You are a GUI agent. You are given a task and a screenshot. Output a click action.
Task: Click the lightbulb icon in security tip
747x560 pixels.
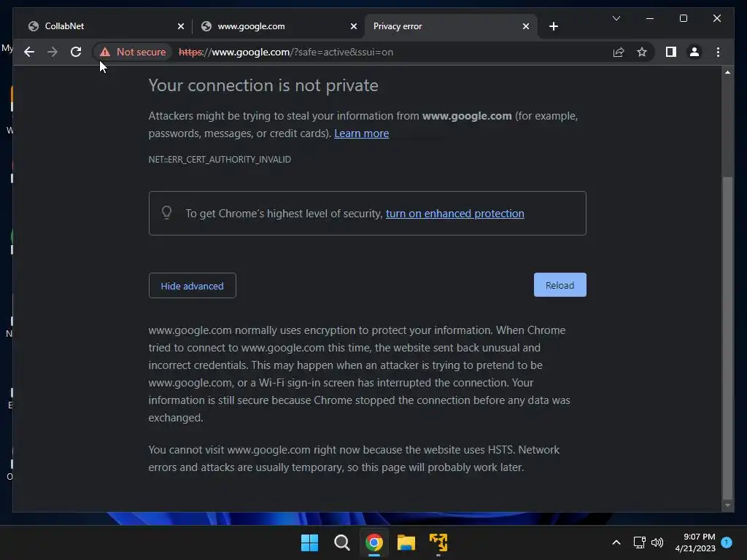pos(166,212)
